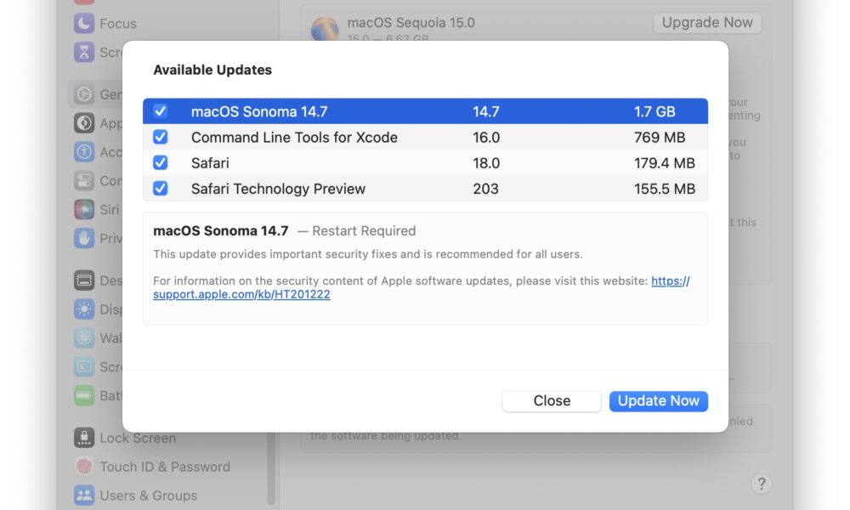Screen dimensions: 850x510
Task: Click the Update Now button
Action: click(658, 401)
